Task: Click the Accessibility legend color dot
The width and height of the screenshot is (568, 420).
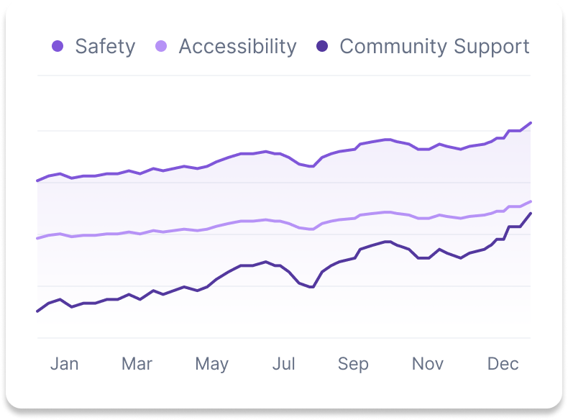Action: coord(162,47)
